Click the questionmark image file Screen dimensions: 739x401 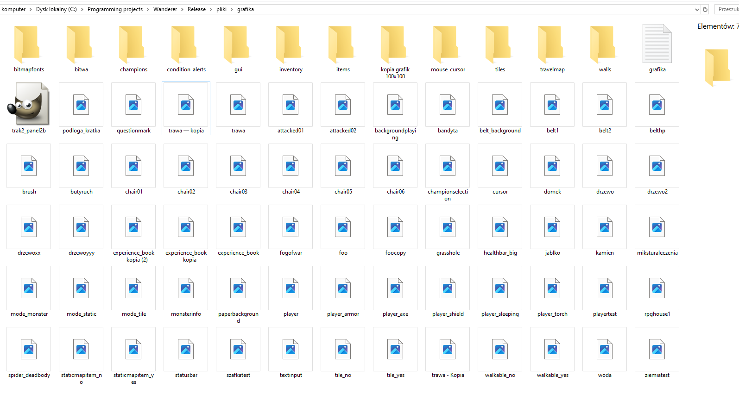pyautogui.click(x=133, y=106)
